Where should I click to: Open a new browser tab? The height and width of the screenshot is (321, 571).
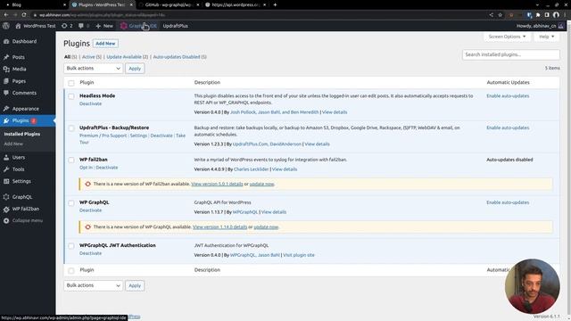(x=275, y=4)
